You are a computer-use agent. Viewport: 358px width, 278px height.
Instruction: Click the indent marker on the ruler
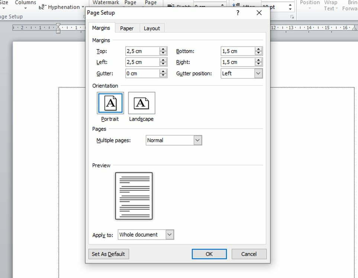tap(58, 28)
